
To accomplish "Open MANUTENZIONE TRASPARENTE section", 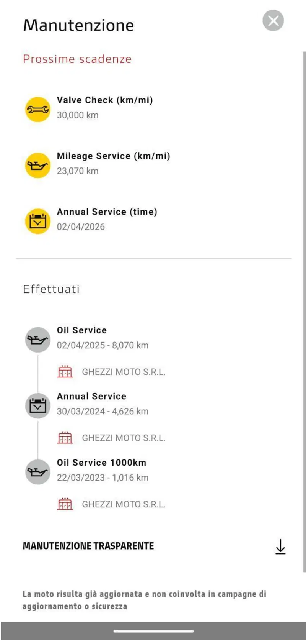I will [x=88, y=546].
